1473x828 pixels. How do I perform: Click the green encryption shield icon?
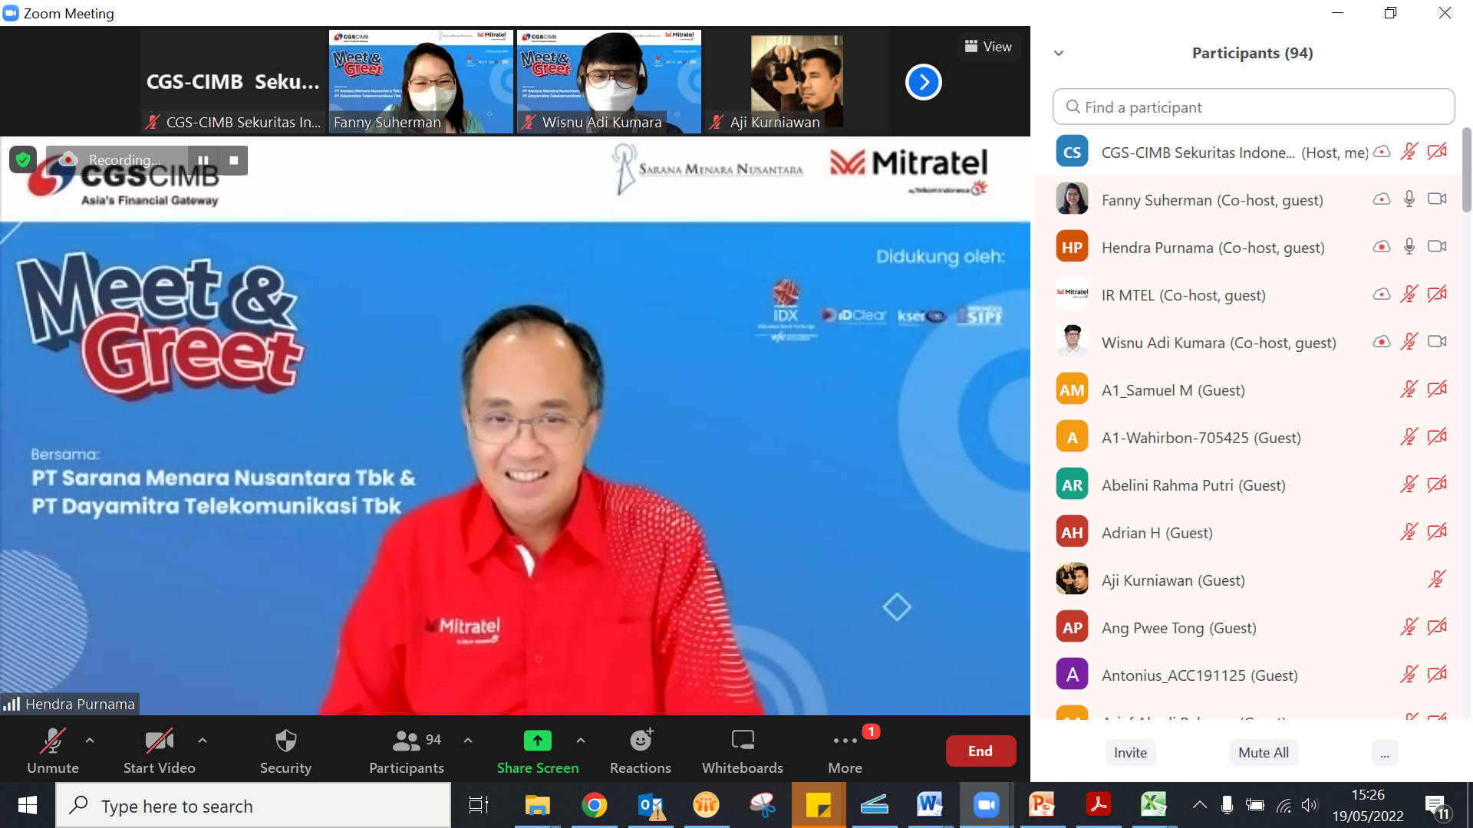click(x=23, y=159)
